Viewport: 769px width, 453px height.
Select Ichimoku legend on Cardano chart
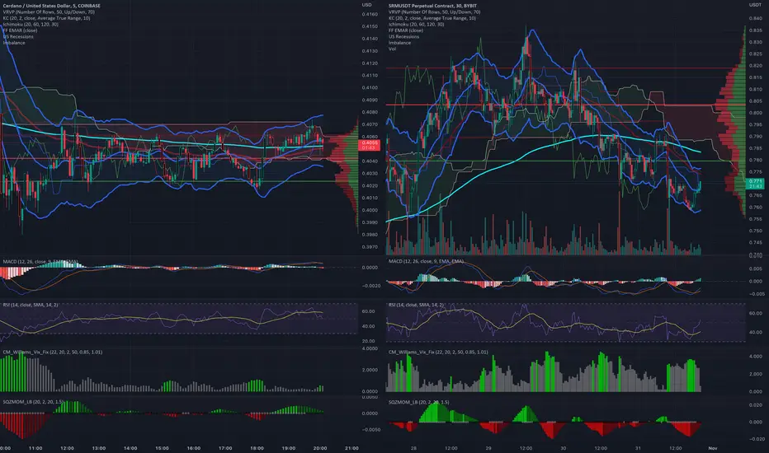click(x=31, y=24)
